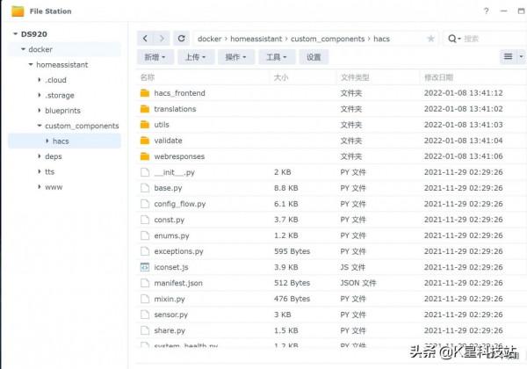Image resolution: width=527 pixels, height=369 pixels.
Task: Sort by the 名称 column header
Action: [148, 77]
